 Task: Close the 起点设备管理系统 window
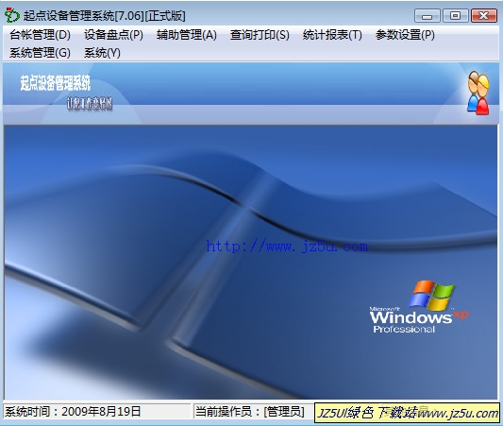tap(484, 16)
